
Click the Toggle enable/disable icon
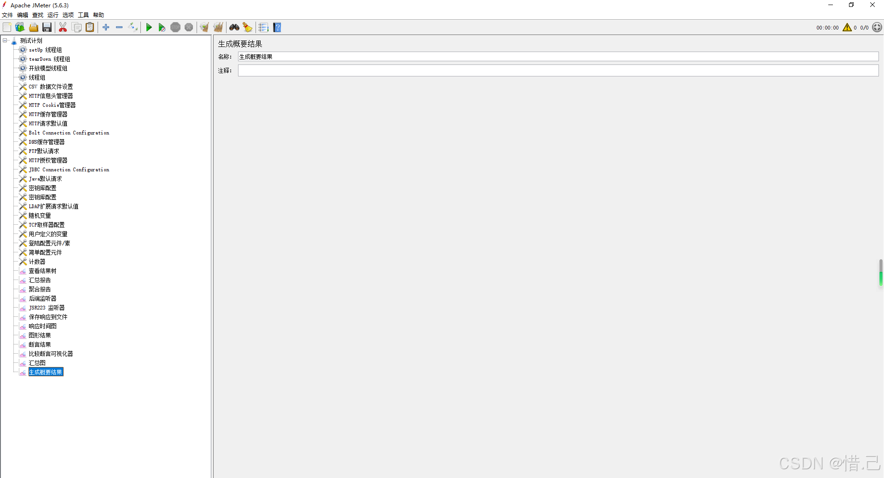(133, 28)
